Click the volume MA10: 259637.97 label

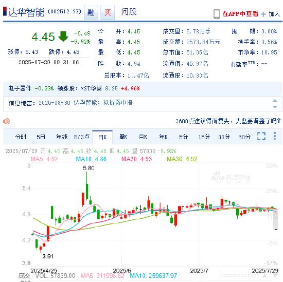(153, 276)
